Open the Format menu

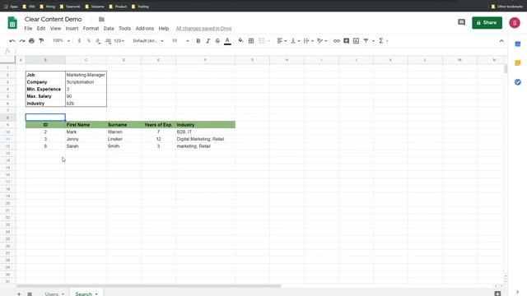click(x=91, y=29)
